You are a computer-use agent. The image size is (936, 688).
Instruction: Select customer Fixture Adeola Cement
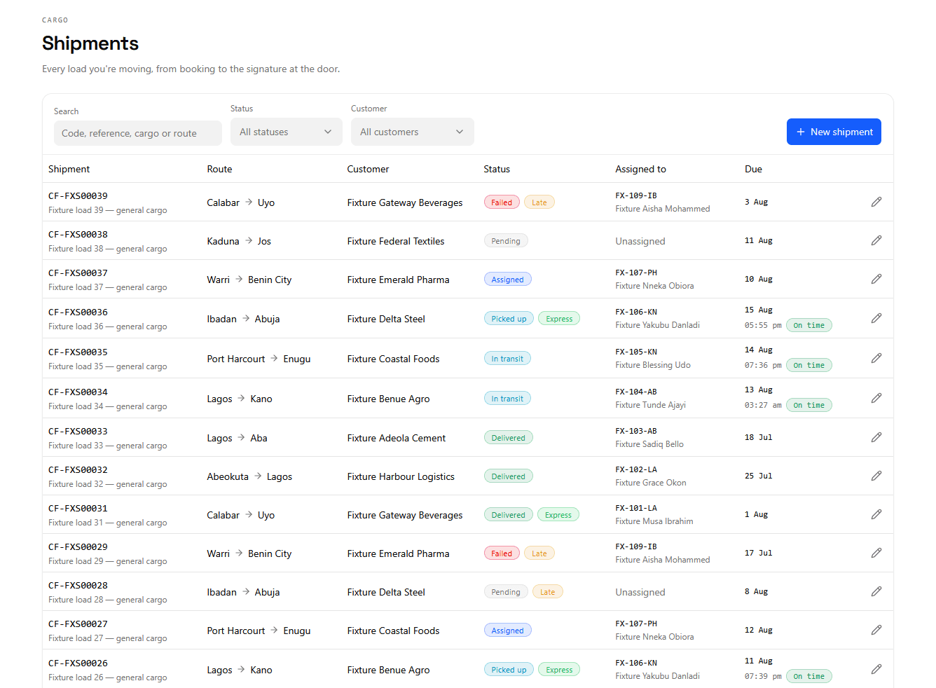pyautogui.click(x=397, y=438)
